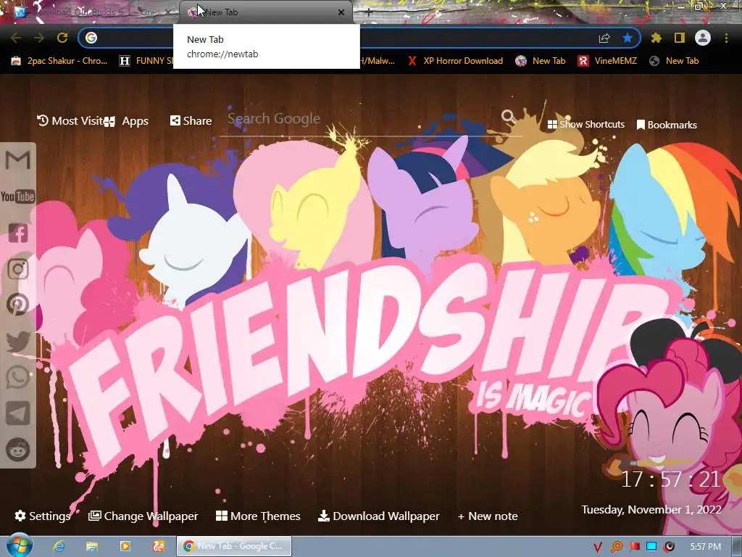Launch Internet Explorer from taskbar

[59, 546]
